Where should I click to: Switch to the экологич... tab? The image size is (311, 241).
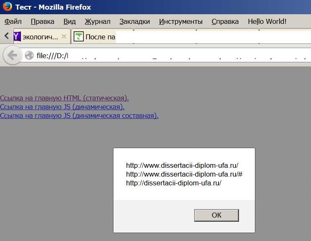[42, 36]
